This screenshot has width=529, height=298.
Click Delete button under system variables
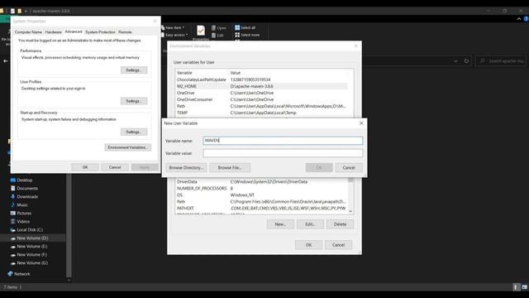[x=340, y=224]
